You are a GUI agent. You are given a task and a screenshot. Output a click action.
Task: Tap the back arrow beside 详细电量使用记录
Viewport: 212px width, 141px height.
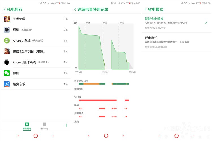point(75,9)
